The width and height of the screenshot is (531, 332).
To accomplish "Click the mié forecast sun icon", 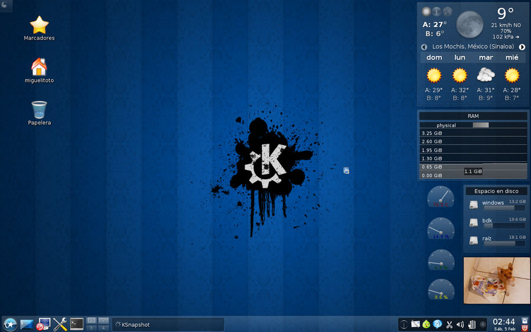I will click(x=512, y=75).
